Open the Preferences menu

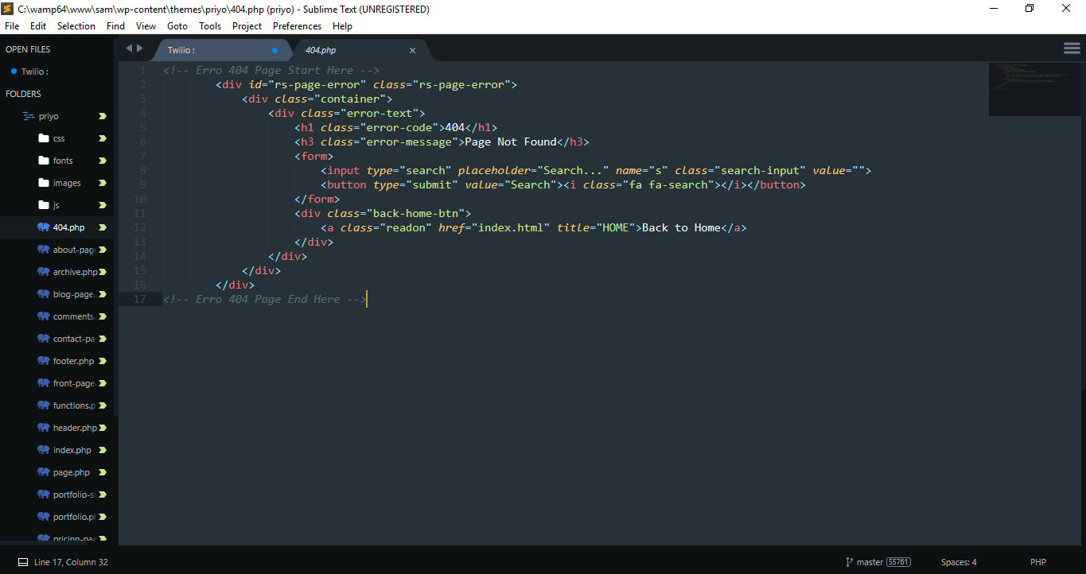pos(297,26)
